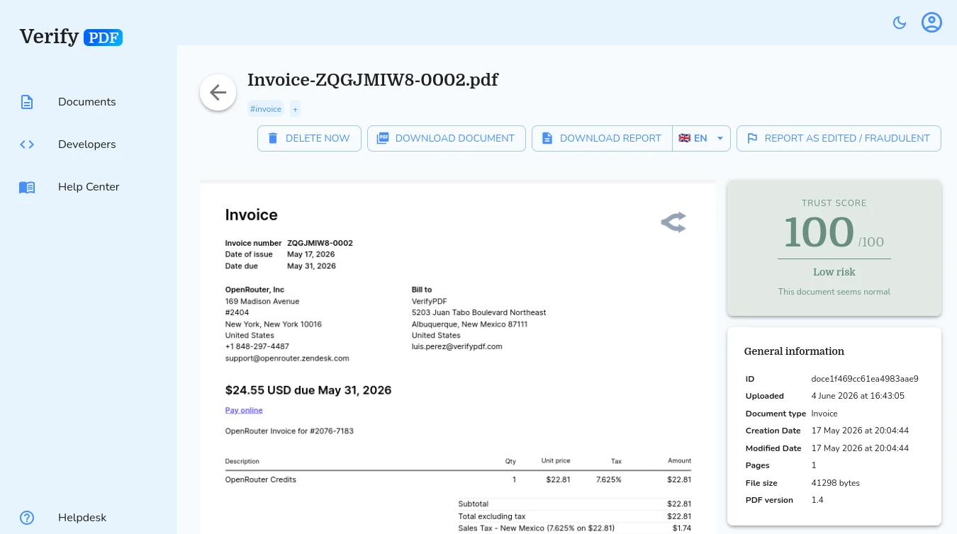Click the Sales Tax - New Mexico row
Screen dimensions: 957x534
pyautogui.click(x=575, y=528)
